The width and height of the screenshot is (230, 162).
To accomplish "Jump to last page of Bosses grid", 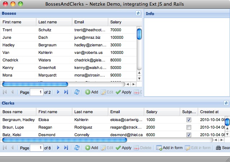I will pyautogui.click(x=66, y=92).
